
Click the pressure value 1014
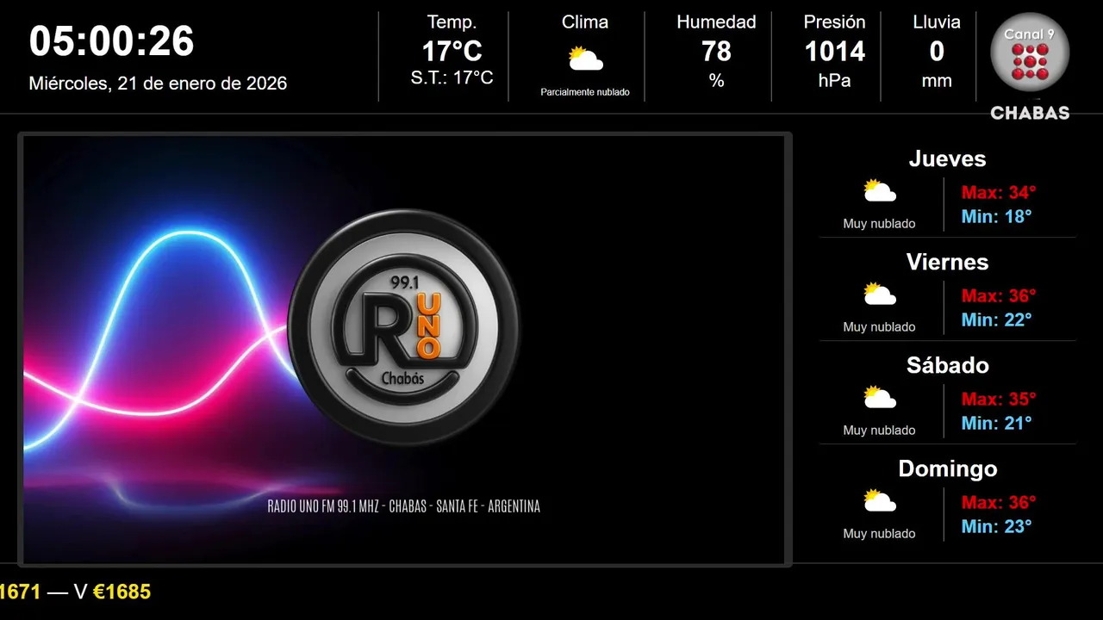[834, 52]
